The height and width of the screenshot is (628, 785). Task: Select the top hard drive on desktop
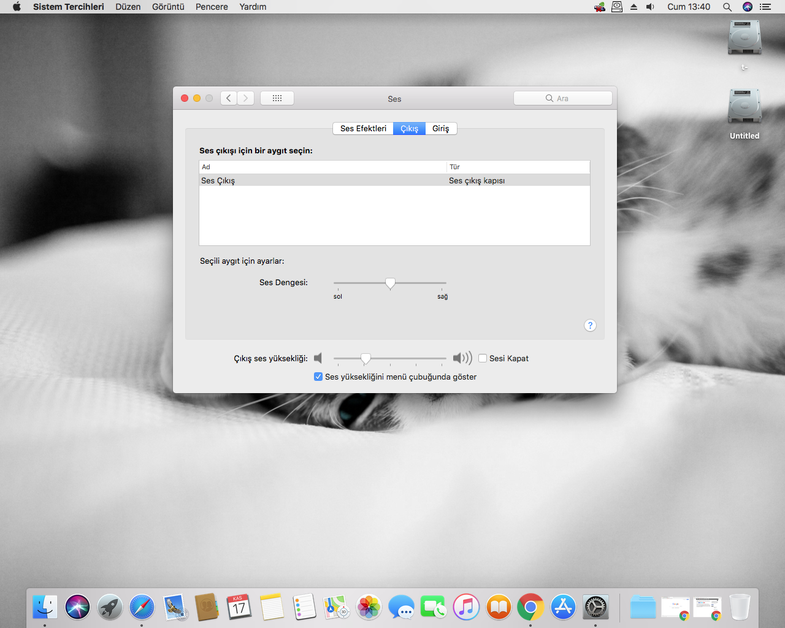click(745, 39)
